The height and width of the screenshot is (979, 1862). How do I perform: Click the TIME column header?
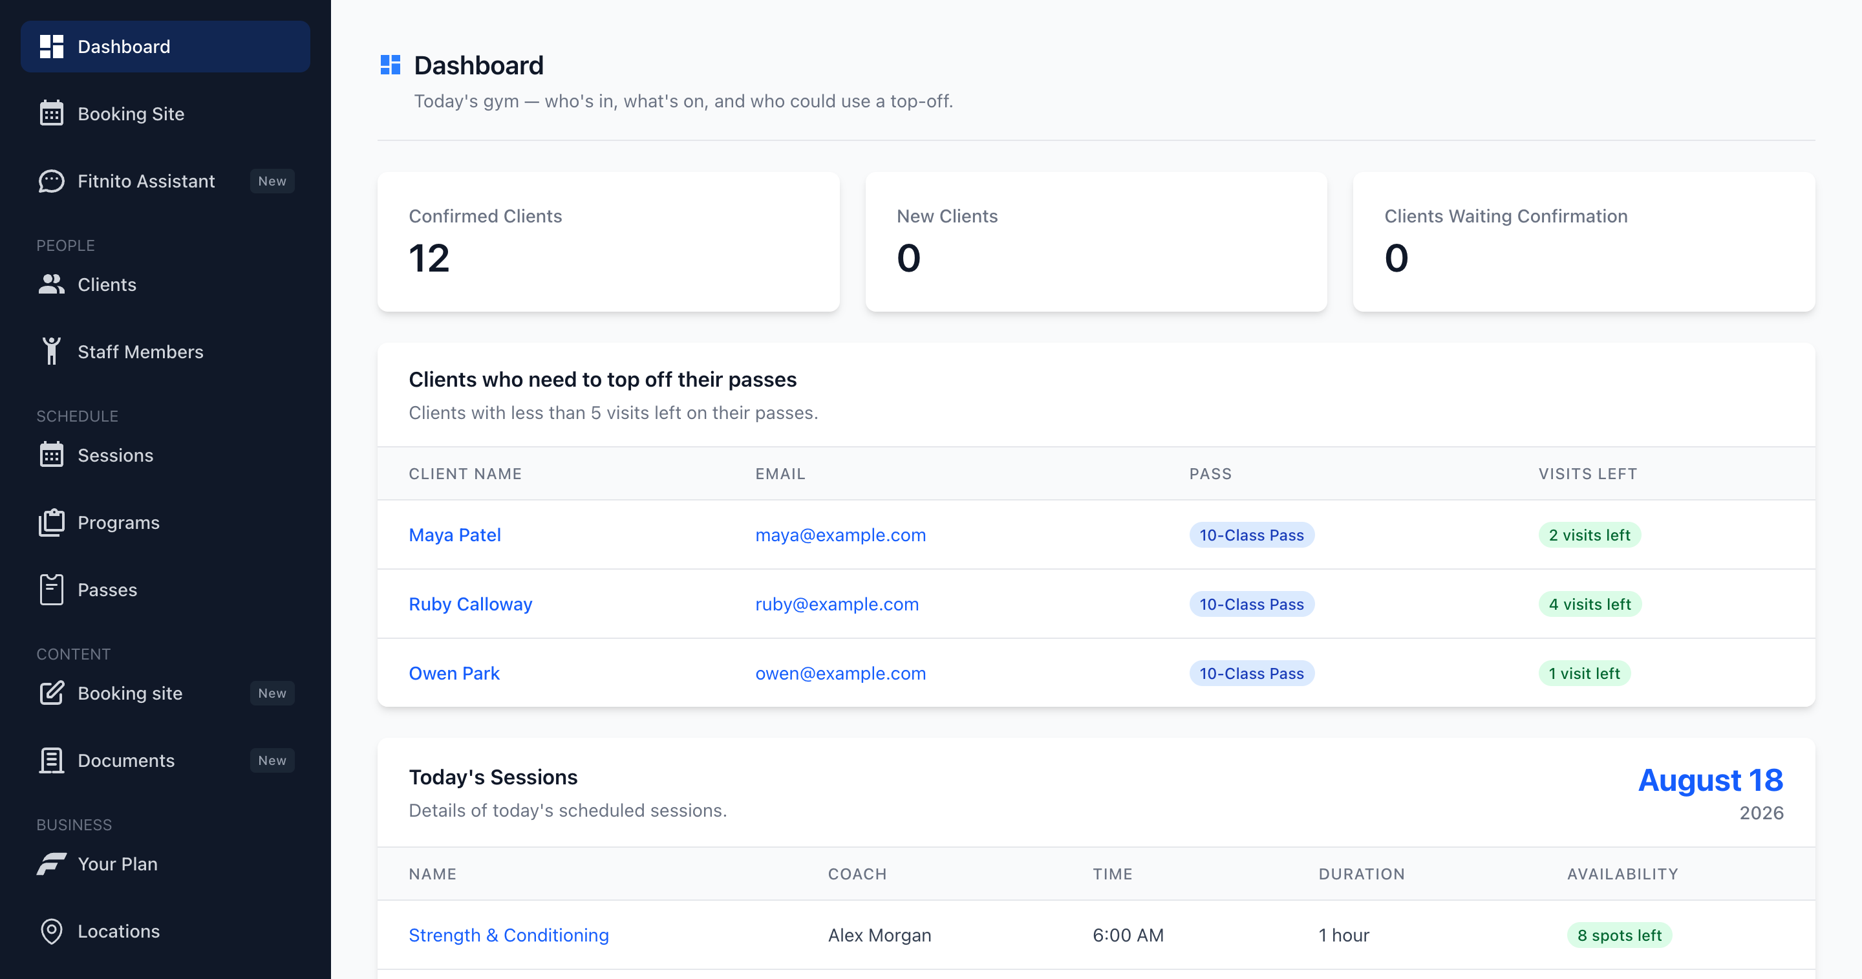(1113, 874)
